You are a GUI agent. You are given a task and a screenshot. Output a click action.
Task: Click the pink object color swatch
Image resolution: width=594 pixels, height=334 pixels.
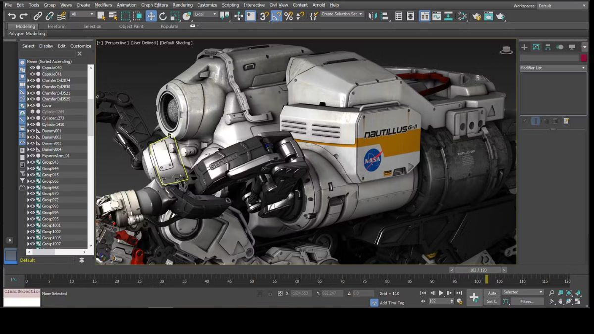(x=583, y=58)
